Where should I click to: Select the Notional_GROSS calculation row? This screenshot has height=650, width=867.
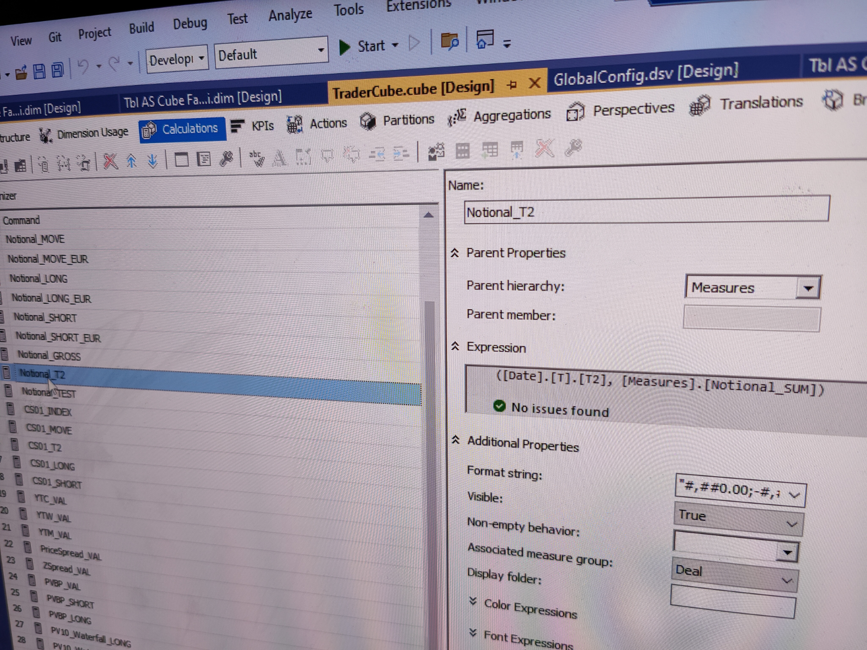tap(49, 355)
